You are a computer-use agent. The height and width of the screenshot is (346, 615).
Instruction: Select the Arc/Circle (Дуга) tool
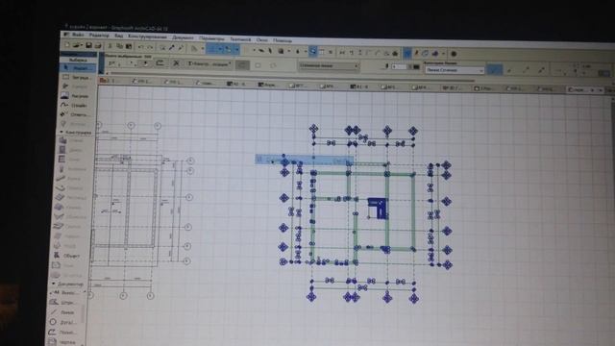tap(63, 322)
